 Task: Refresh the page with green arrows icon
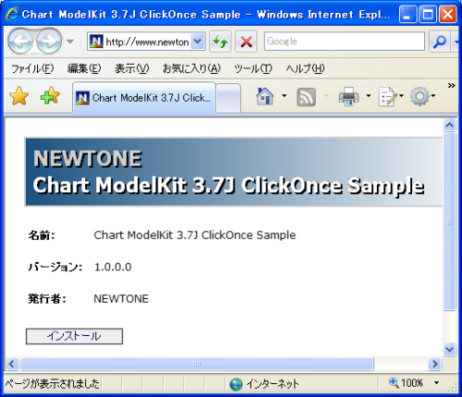220,42
